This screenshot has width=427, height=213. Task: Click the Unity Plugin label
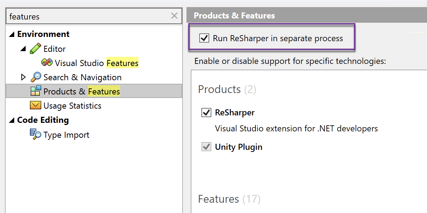(239, 147)
